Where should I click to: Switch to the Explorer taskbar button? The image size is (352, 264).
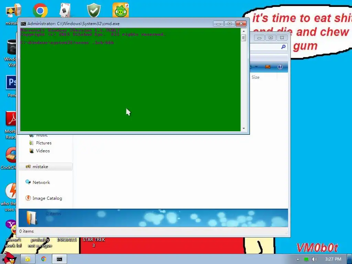coord(27,259)
